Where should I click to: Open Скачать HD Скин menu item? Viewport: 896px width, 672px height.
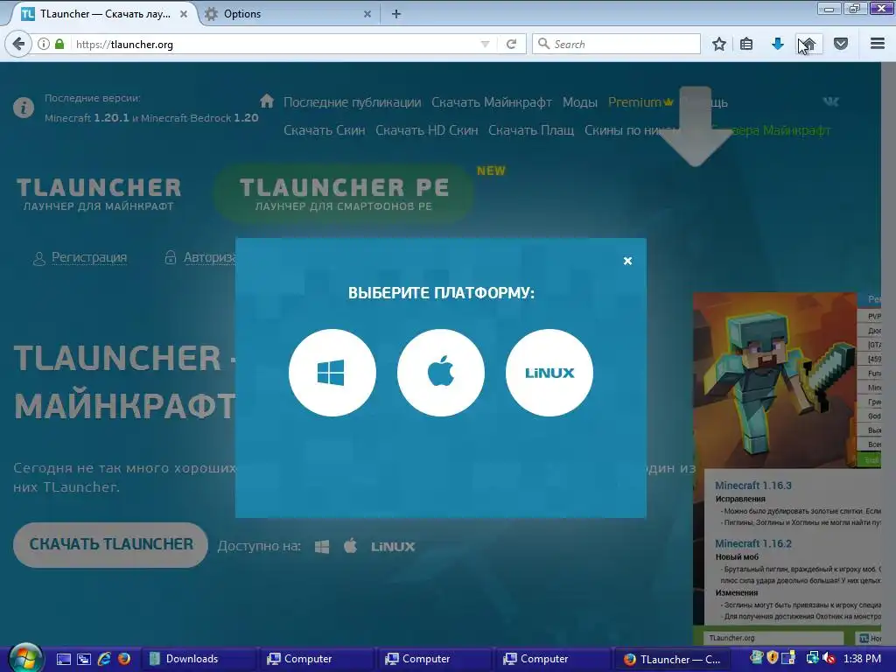[x=427, y=130]
